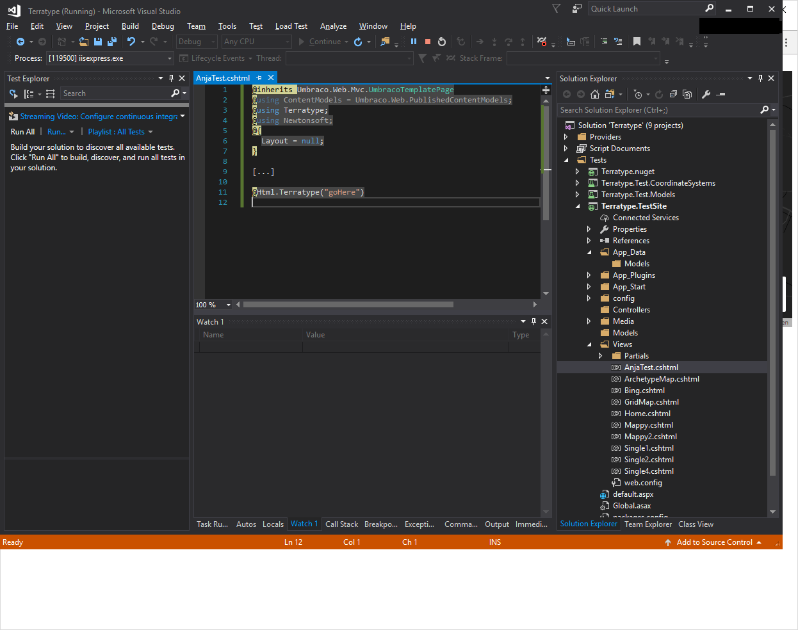Switch to the Locals tab
Viewport: 798px width, 630px height.
(x=273, y=524)
